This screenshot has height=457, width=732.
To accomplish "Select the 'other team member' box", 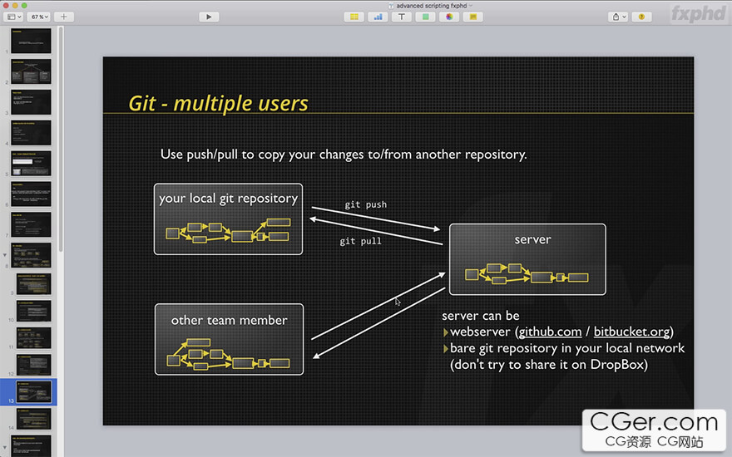I will tap(230, 340).
